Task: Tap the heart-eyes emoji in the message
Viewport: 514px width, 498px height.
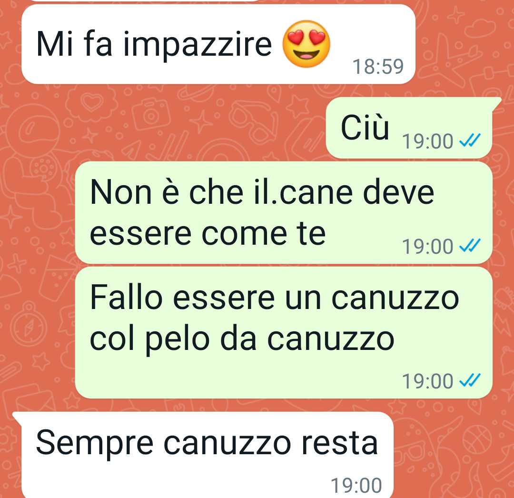Action: pyautogui.click(x=306, y=44)
